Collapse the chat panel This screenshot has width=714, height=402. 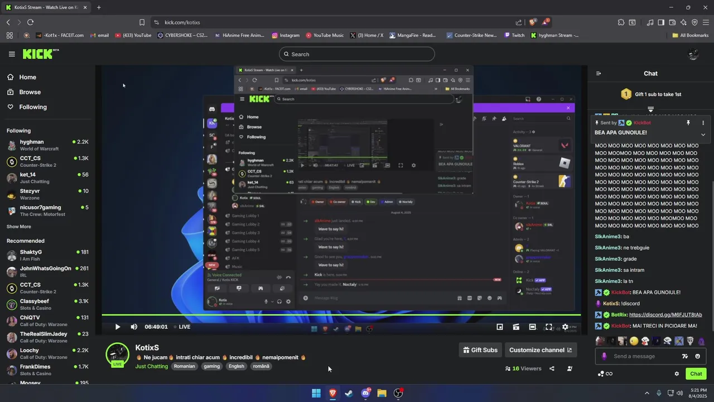[x=599, y=73]
